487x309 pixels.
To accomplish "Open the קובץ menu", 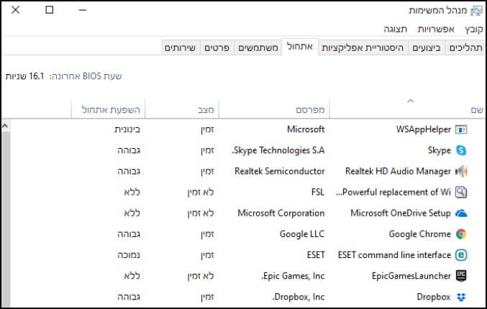I will (474, 29).
